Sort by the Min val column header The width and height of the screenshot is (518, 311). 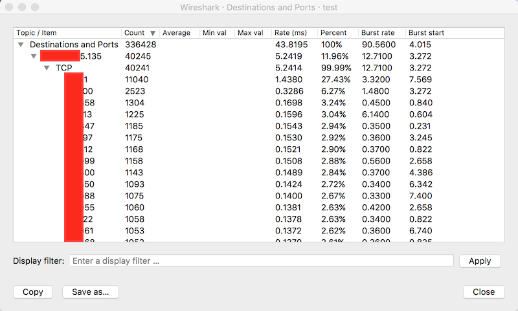216,33
